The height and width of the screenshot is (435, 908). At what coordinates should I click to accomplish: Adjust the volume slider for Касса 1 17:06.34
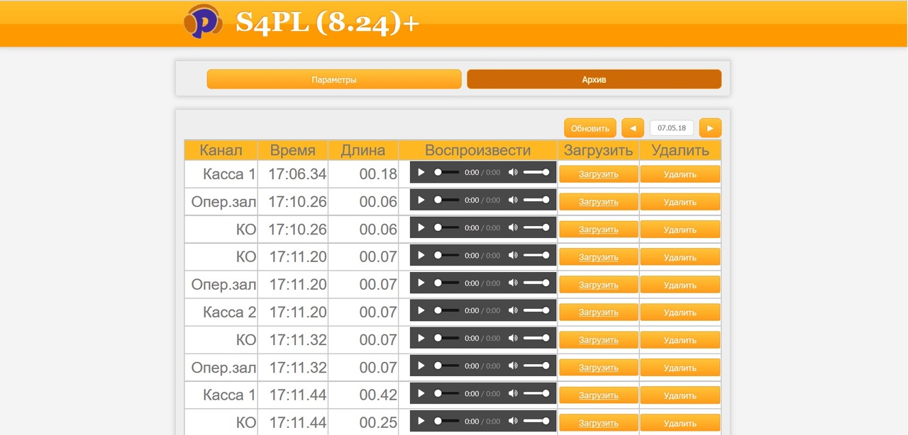point(536,172)
